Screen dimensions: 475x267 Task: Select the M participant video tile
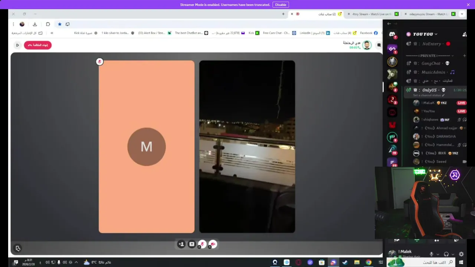pyautogui.click(x=147, y=147)
